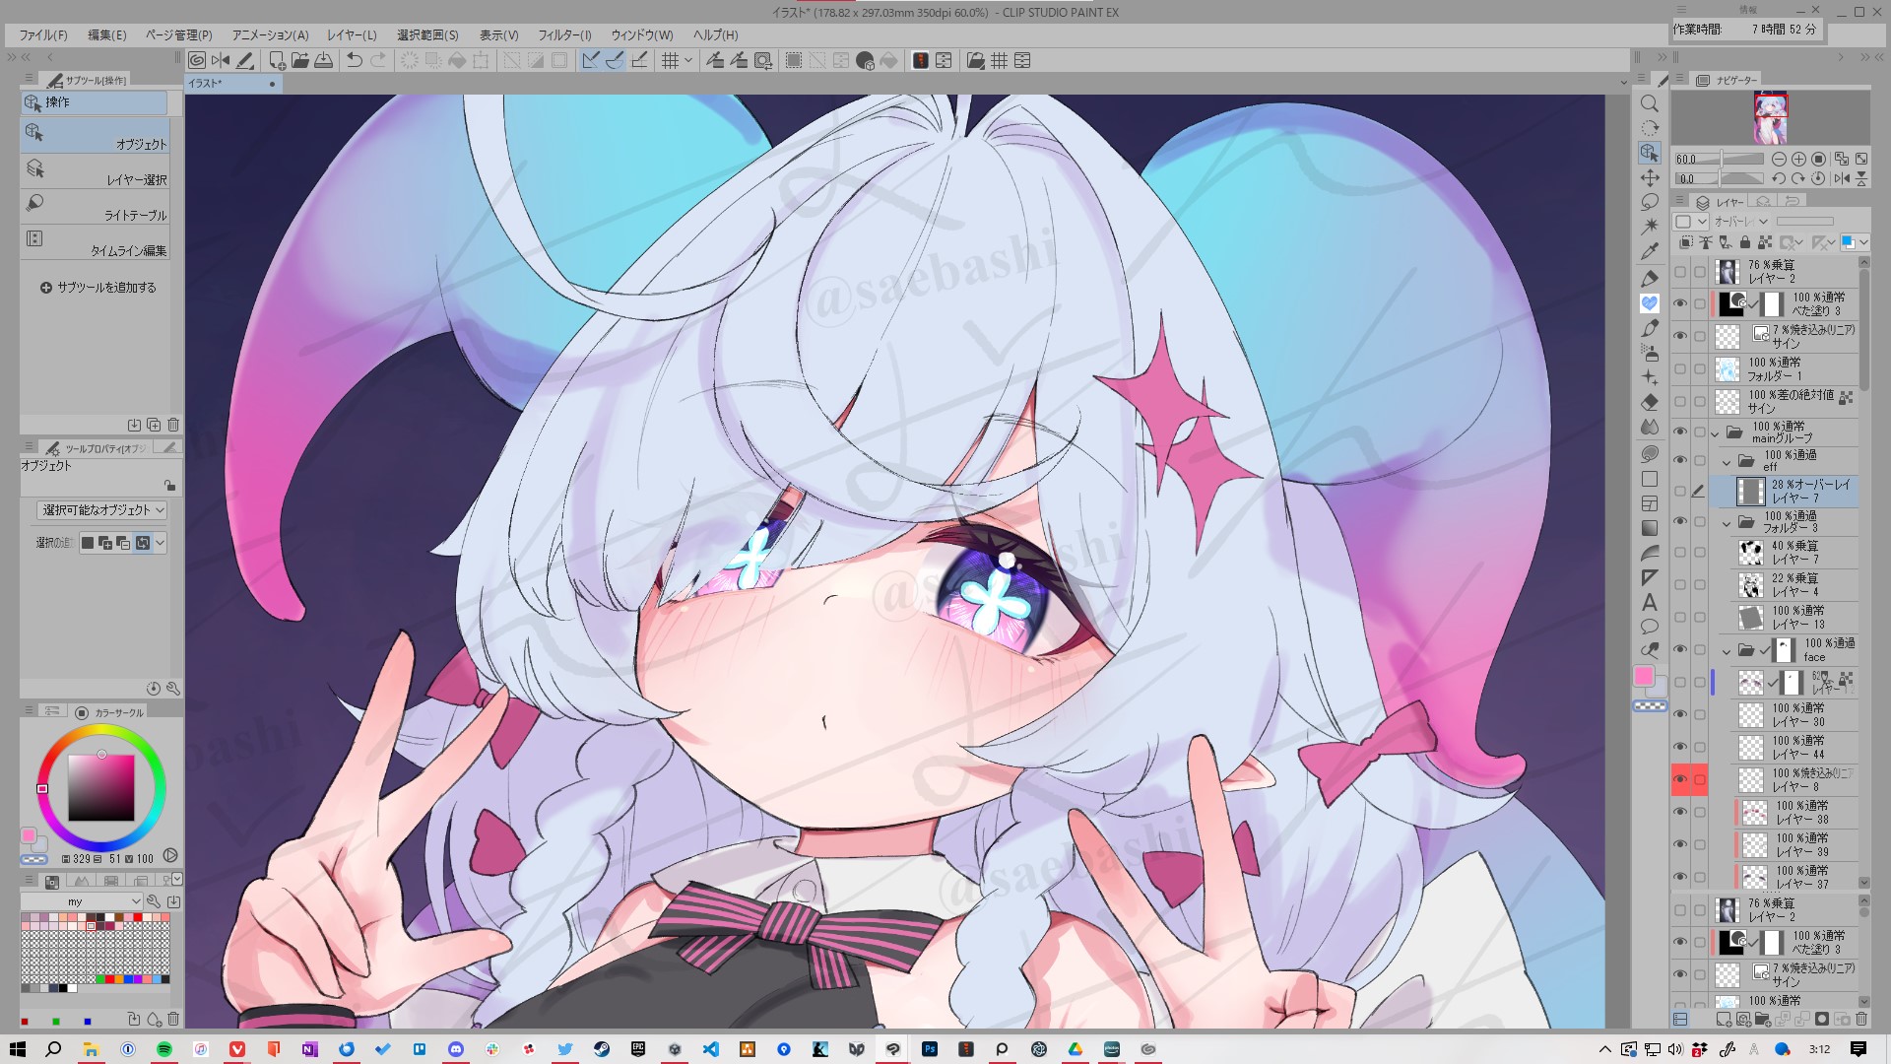Open the blending mode dropdown
Viewport: 1891px width, 1064px height.
point(1740,222)
